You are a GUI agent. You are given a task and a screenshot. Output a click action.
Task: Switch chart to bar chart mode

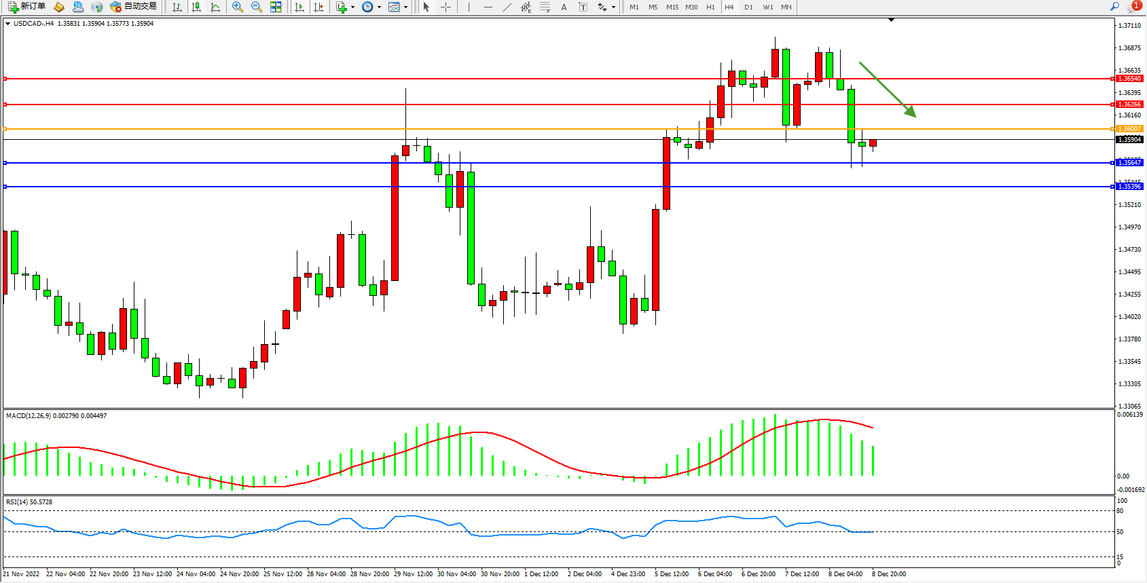pyautogui.click(x=177, y=7)
